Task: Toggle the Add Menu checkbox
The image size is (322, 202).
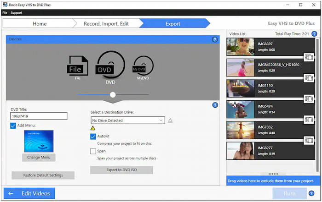Action: point(13,126)
